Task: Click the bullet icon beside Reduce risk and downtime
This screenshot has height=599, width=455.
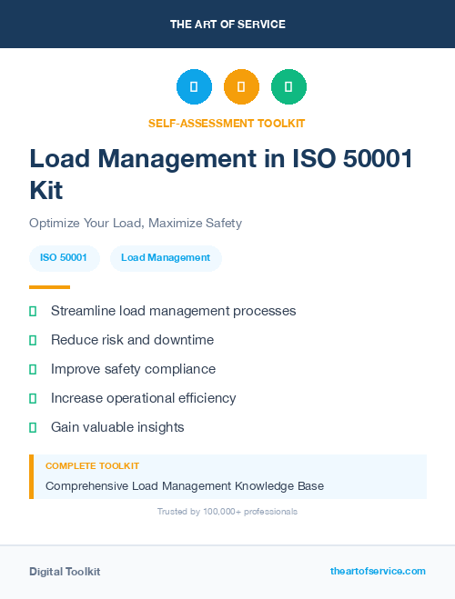Action: tap(33, 340)
